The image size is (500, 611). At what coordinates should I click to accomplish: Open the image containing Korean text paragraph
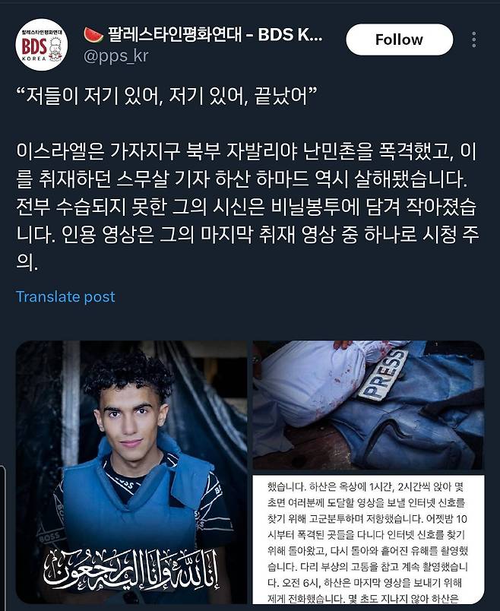coord(369,540)
